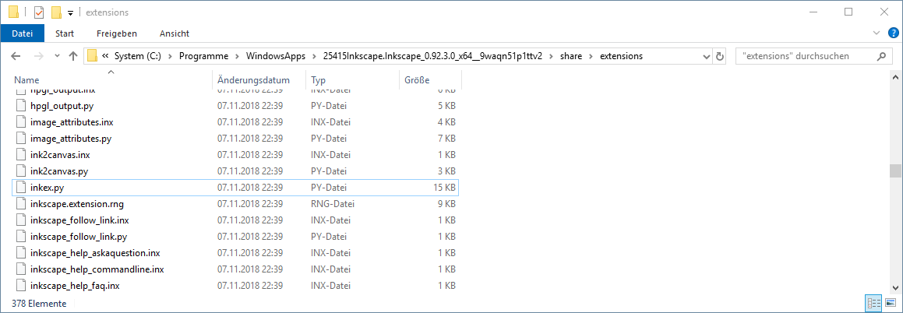Click the Up one level arrow
903x313 pixels.
pyautogui.click(x=73, y=56)
